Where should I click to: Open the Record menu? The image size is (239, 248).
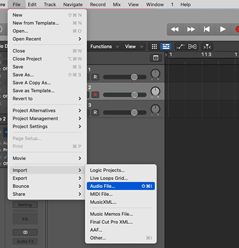click(98, 4)
